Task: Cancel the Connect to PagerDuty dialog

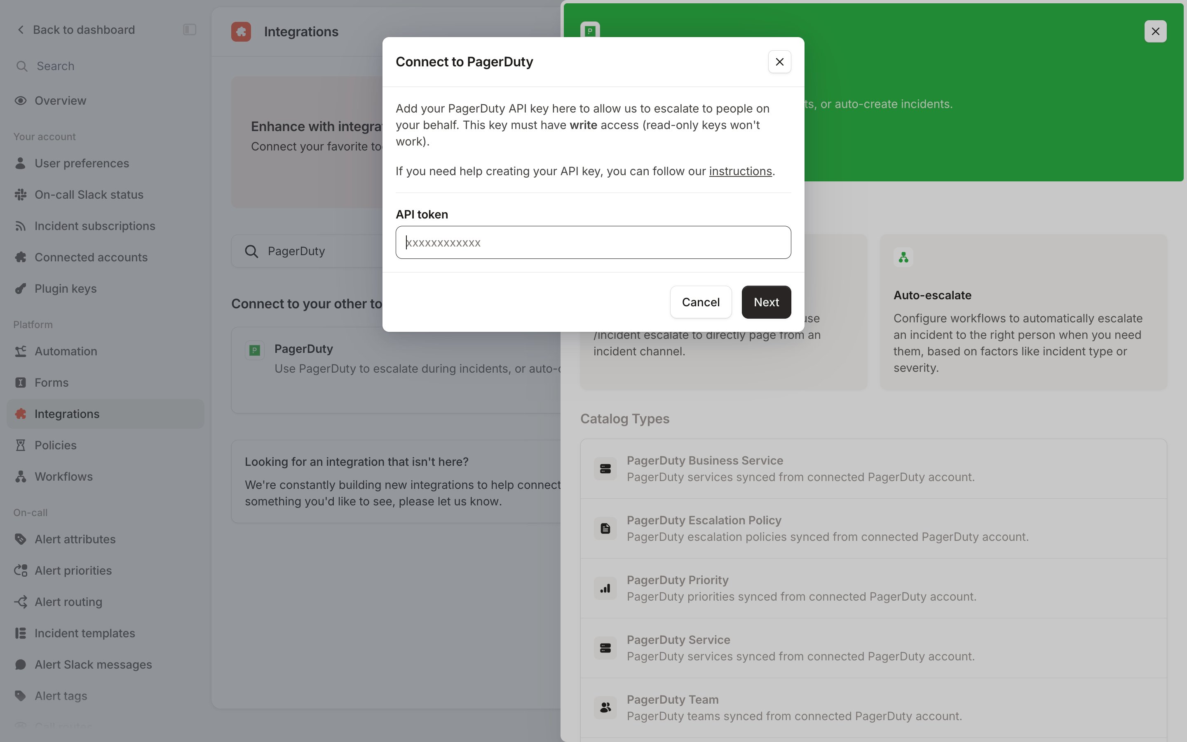Action: (700, 302)
